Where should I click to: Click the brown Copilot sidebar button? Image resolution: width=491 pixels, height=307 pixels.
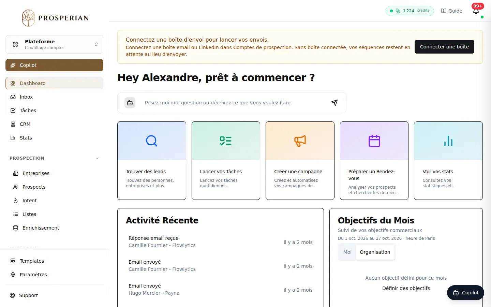[x=54, y=65]
